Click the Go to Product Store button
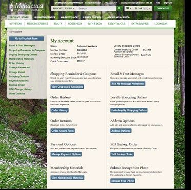This screenshot has width=191, height=190. pos(27,39)
